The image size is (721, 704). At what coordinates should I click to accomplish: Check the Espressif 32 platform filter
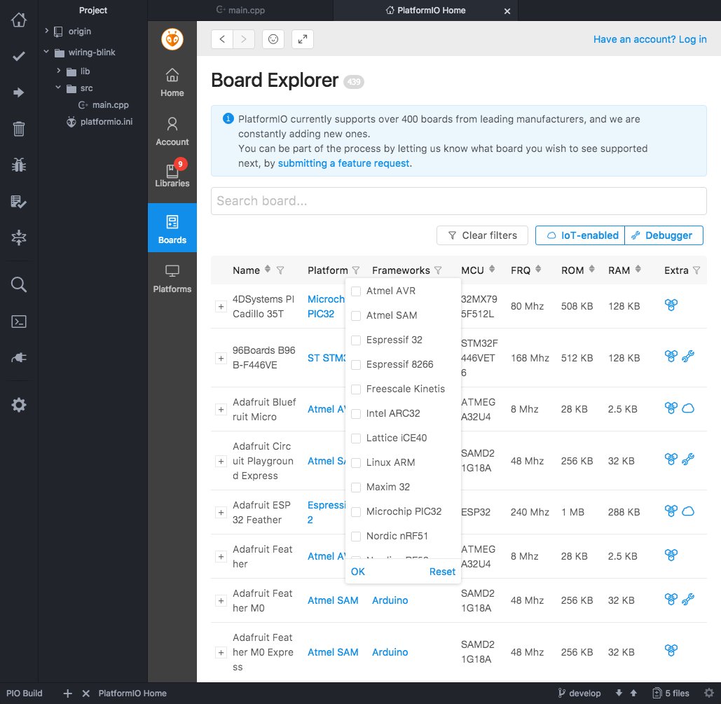pos(356,340)
